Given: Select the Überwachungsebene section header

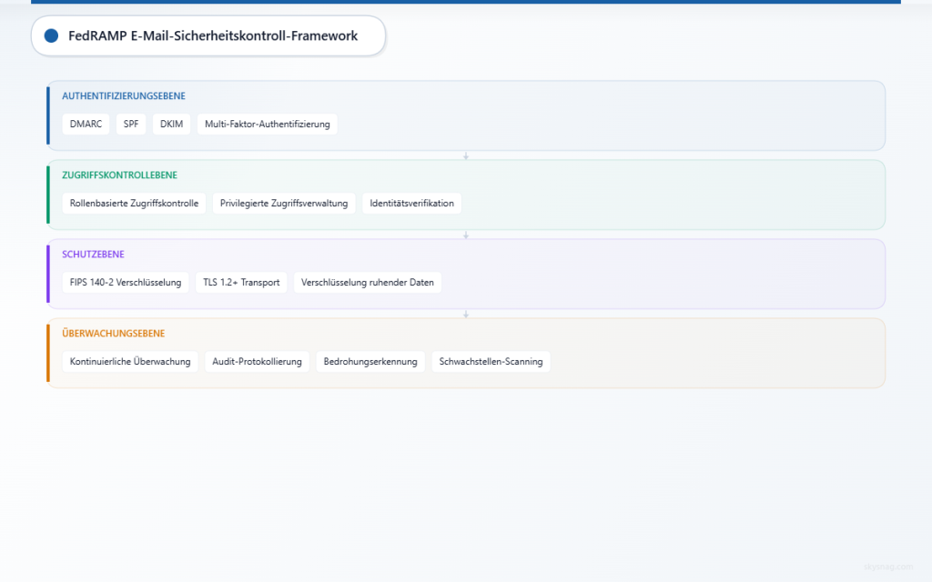Looking at the screenshot, I should point(111,333).
